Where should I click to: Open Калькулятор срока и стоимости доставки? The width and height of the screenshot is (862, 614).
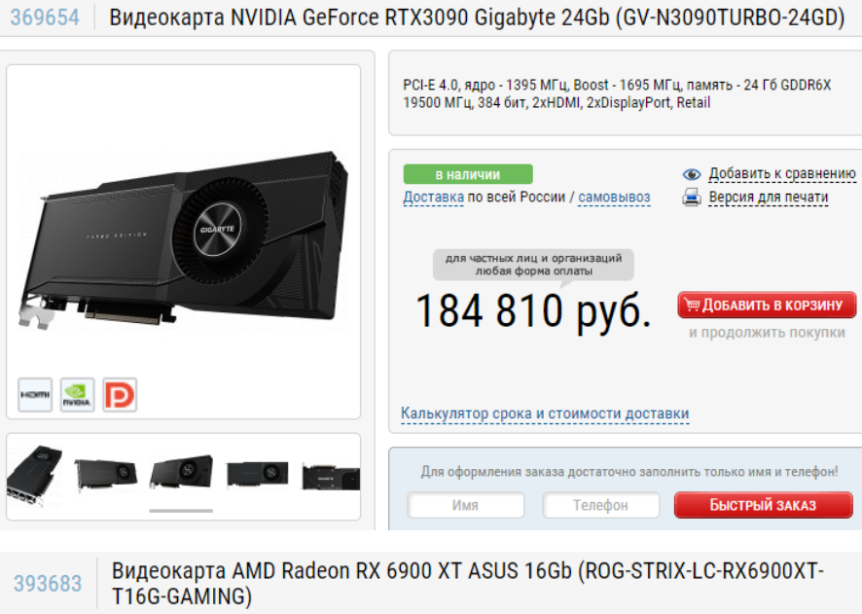(545, 414)
